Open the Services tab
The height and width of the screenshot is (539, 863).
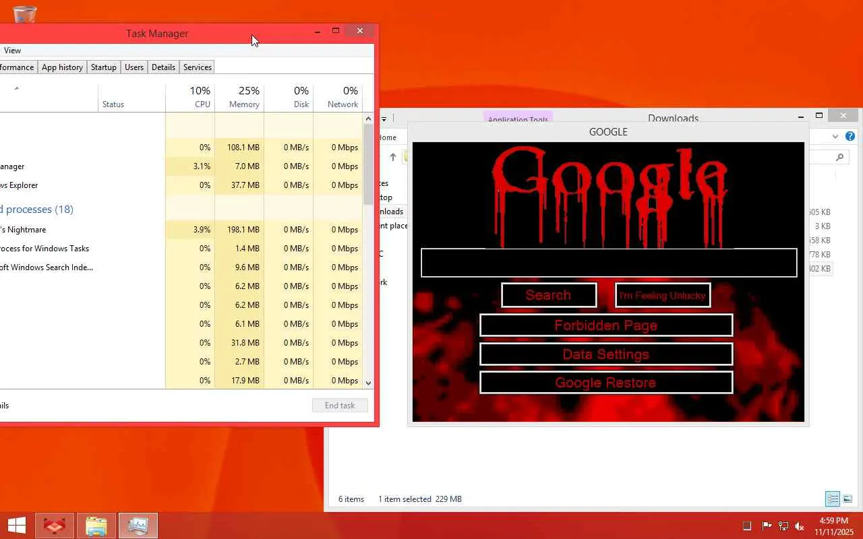point(198,67)
